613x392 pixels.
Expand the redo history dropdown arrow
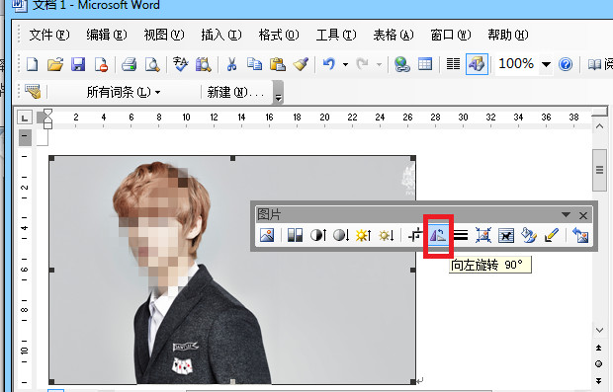pyautogui.click(x=379, y=64)
